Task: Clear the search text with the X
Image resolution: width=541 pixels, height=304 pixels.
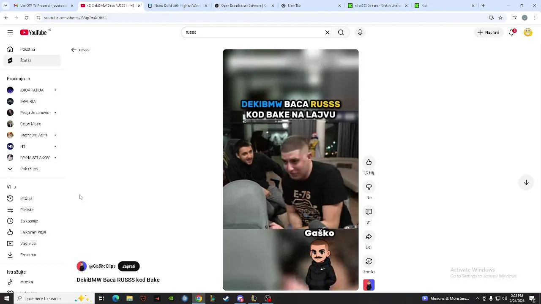Action: (x=327, y=33)
